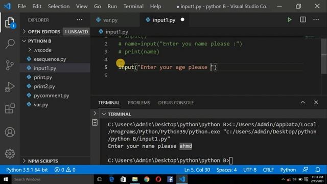Launch Edge browser from taskbar
Screen dimensions: 327x184
[111, 179]
